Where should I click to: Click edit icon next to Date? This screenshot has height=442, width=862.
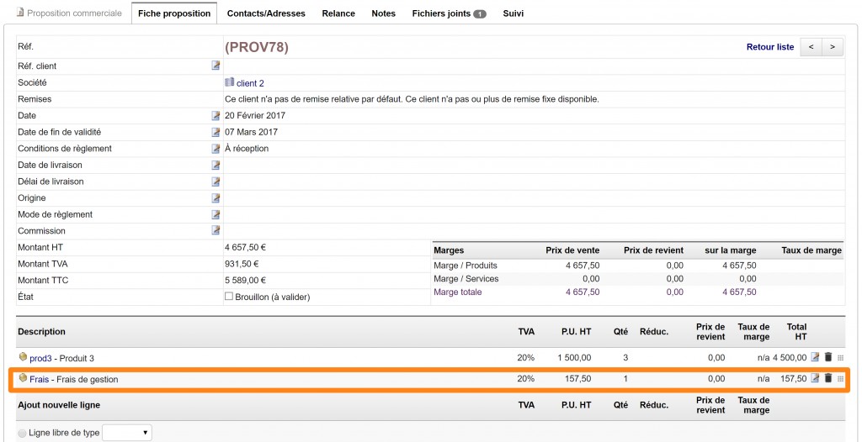(x=216, y=116)
